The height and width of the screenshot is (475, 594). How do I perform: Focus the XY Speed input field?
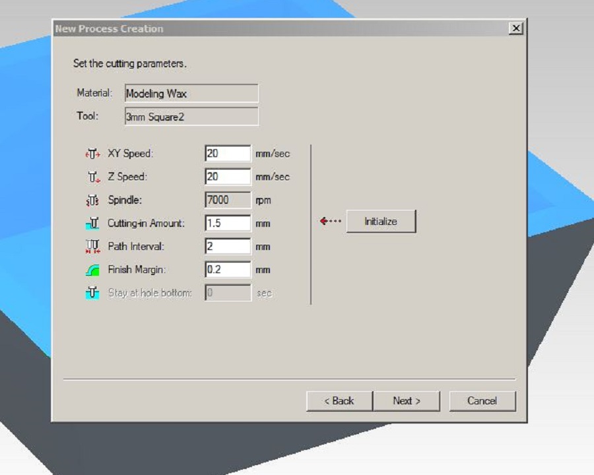[228, 154]
